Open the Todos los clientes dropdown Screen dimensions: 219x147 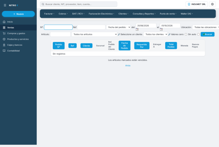click(155, 34)
